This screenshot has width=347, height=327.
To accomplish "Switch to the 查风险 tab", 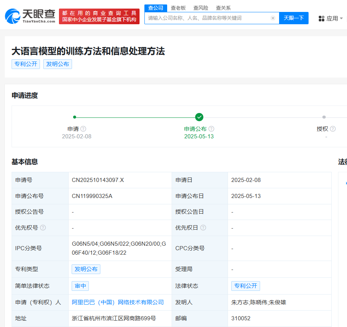I will tap(201, 8).
